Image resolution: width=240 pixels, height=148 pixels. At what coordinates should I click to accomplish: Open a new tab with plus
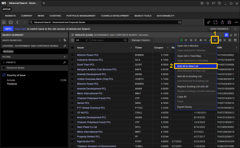click(44, 3)
